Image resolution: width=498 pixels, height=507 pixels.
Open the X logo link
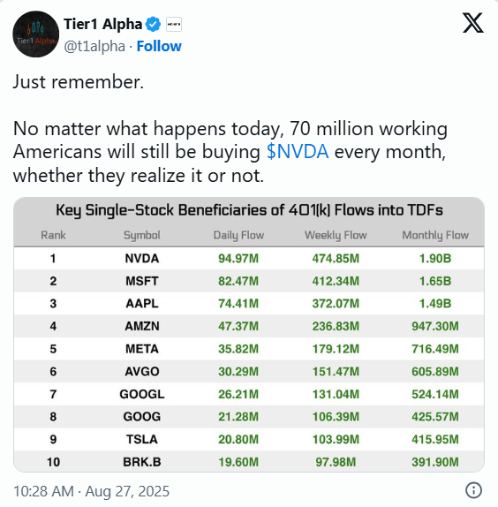(472, 23)
